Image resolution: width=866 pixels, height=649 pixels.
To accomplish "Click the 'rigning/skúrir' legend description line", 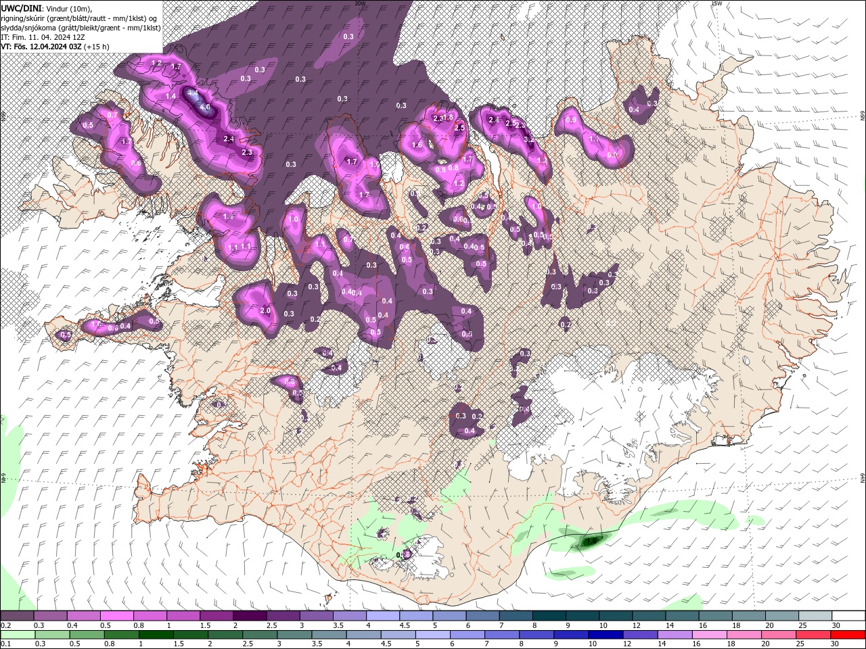I will coord(79,18).
